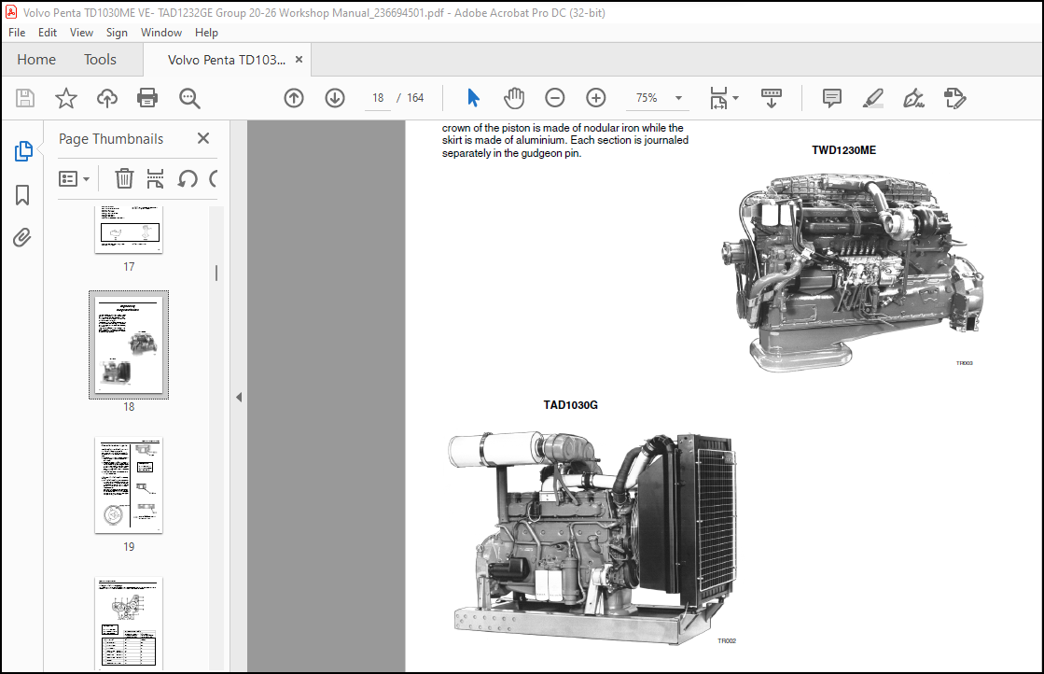Click the TAD1030G generator engine photograph
This screenshot has width=1044, height=674.
[x=592, y=536]
